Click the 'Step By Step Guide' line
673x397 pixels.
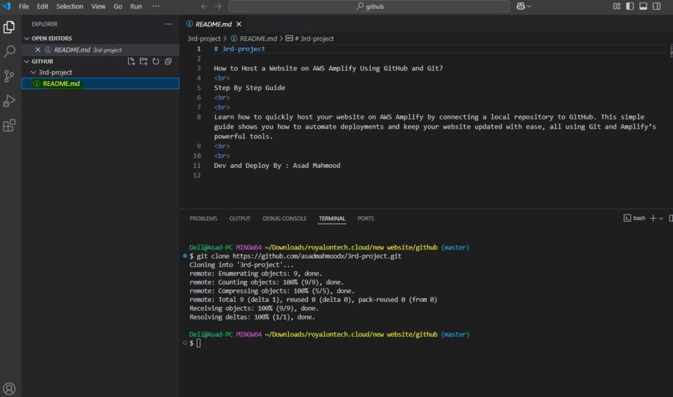click(x=249, y=88)
